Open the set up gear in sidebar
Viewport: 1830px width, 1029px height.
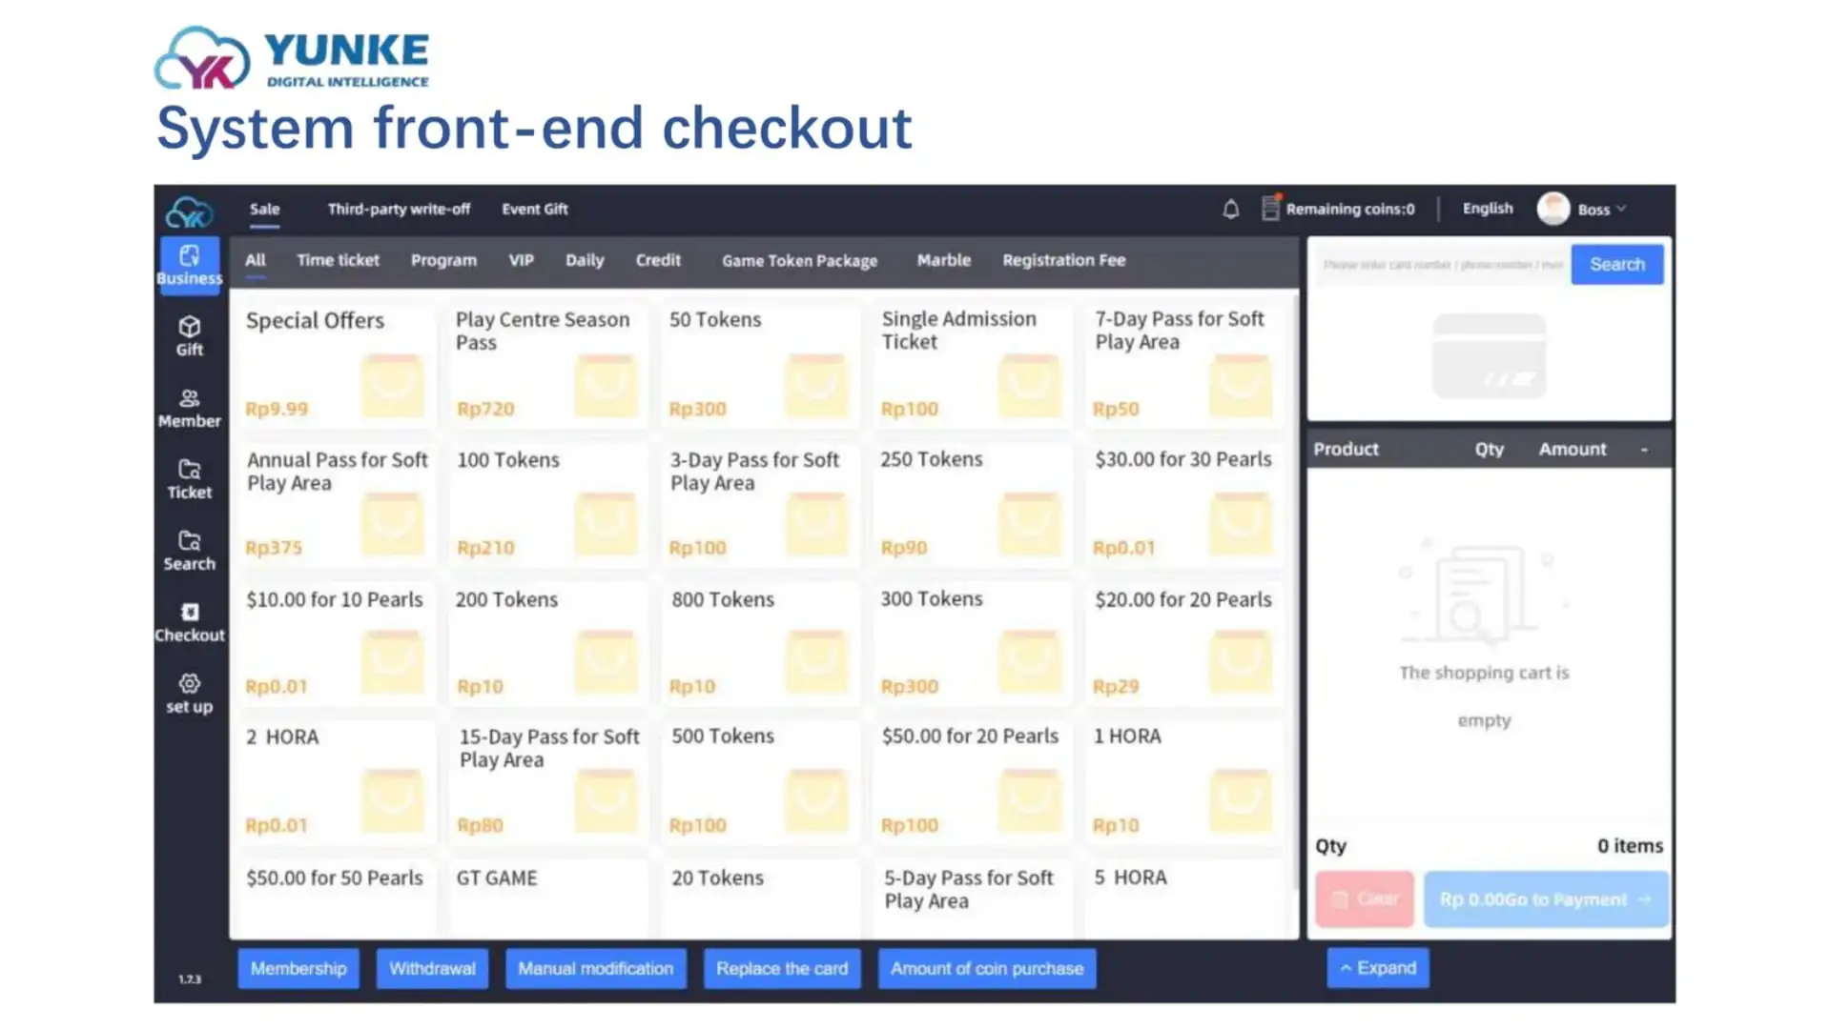189,694
